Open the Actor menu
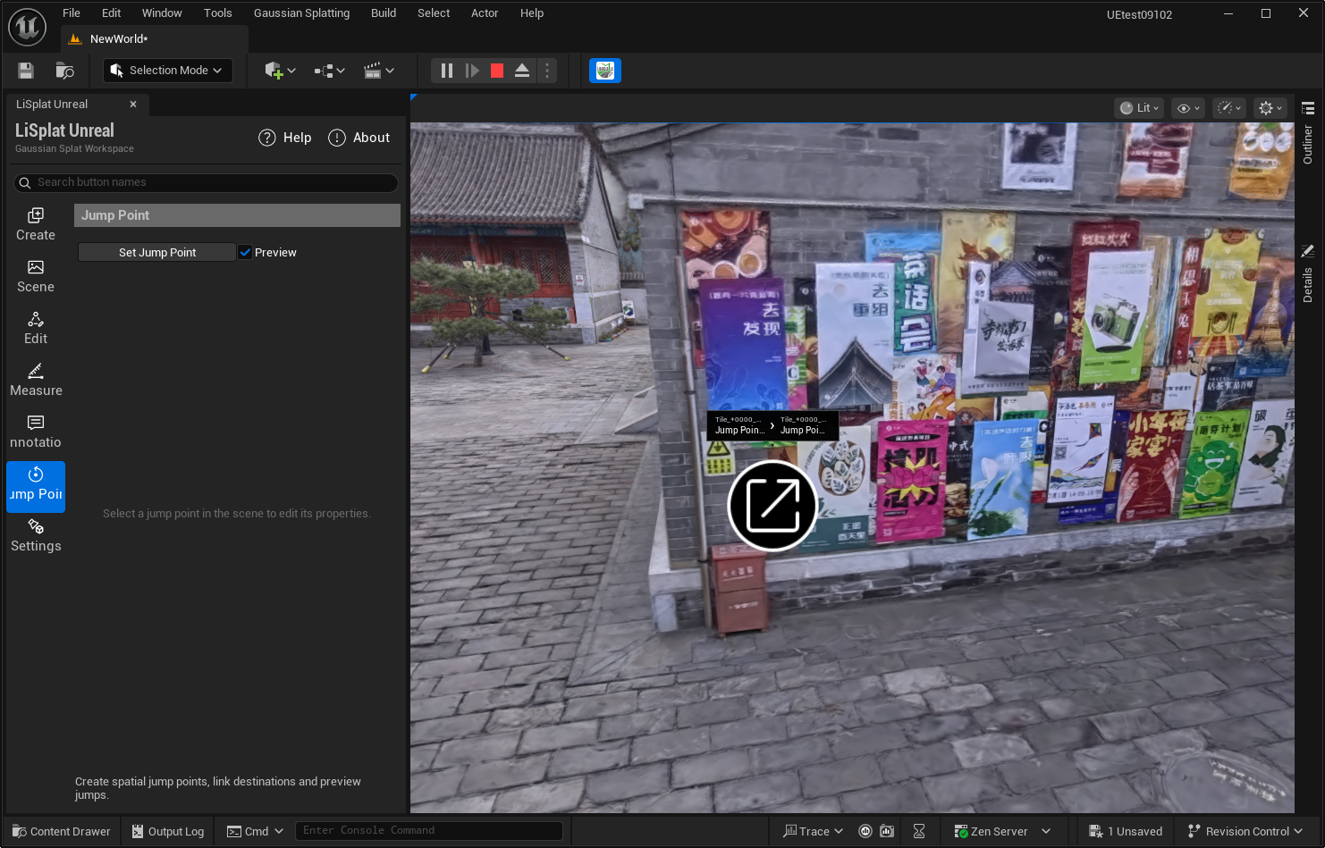 (x=485, y=13)
